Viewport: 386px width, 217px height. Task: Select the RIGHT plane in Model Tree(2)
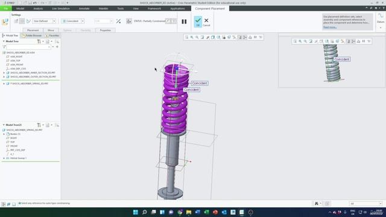point(13,138)
